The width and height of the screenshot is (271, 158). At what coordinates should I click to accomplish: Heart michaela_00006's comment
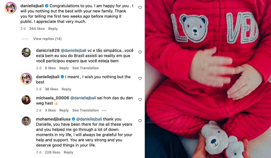(140, 100)
